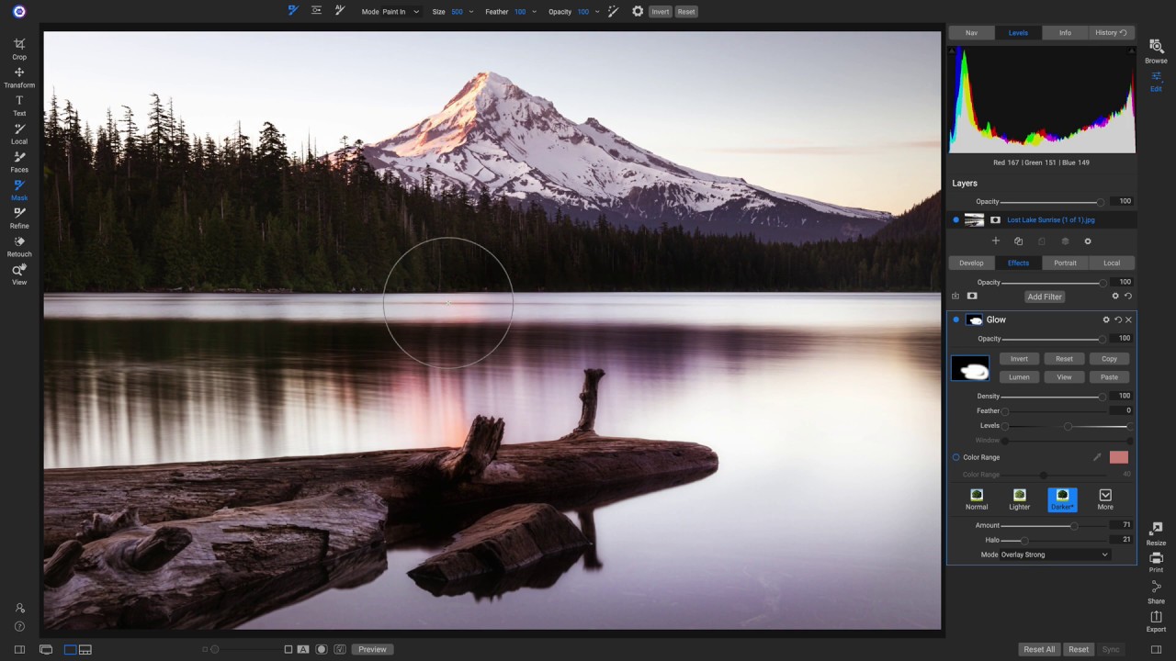Open the Browse module
Viewport: 1176px width, 661px height.
[1156, 51]
